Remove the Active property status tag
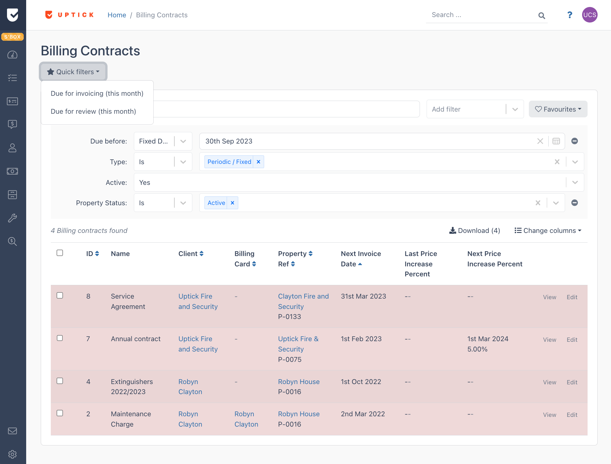The image size is (611, 464). coord(232,203)
